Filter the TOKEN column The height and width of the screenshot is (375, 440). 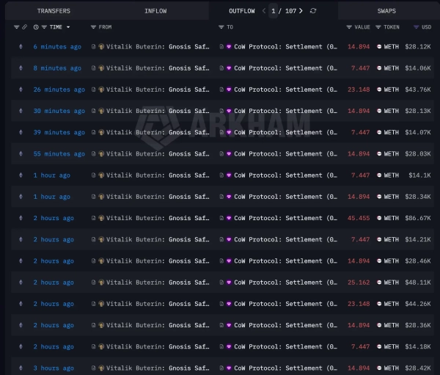(378, 27)
